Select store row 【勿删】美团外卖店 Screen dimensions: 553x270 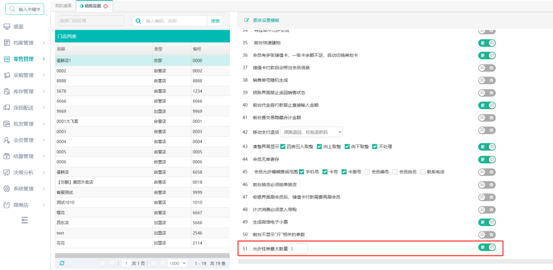coord(142,182)
